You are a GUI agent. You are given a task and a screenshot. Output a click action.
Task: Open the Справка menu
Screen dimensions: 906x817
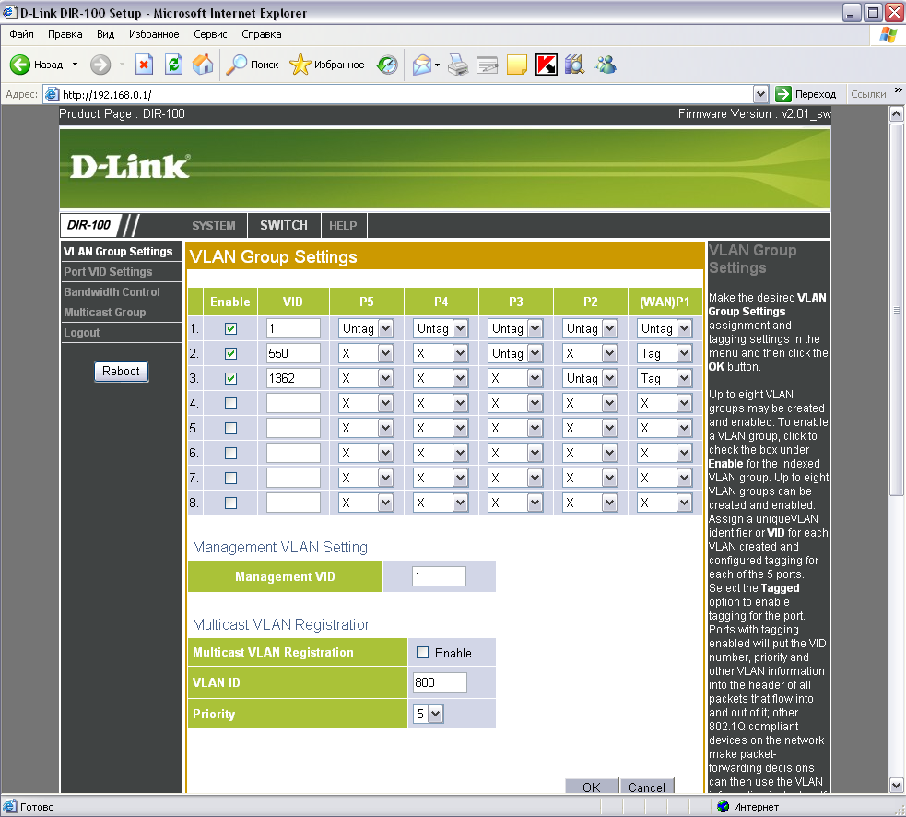(261, 34)
